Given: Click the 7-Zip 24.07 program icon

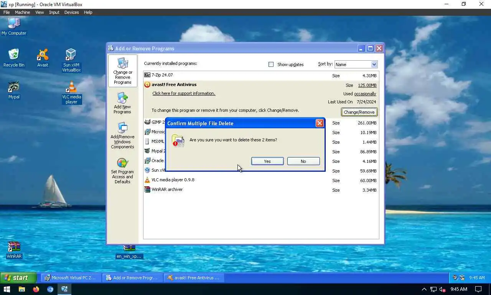Looking at the screenshot, I should pyautogui.click(x=147, y=75).
